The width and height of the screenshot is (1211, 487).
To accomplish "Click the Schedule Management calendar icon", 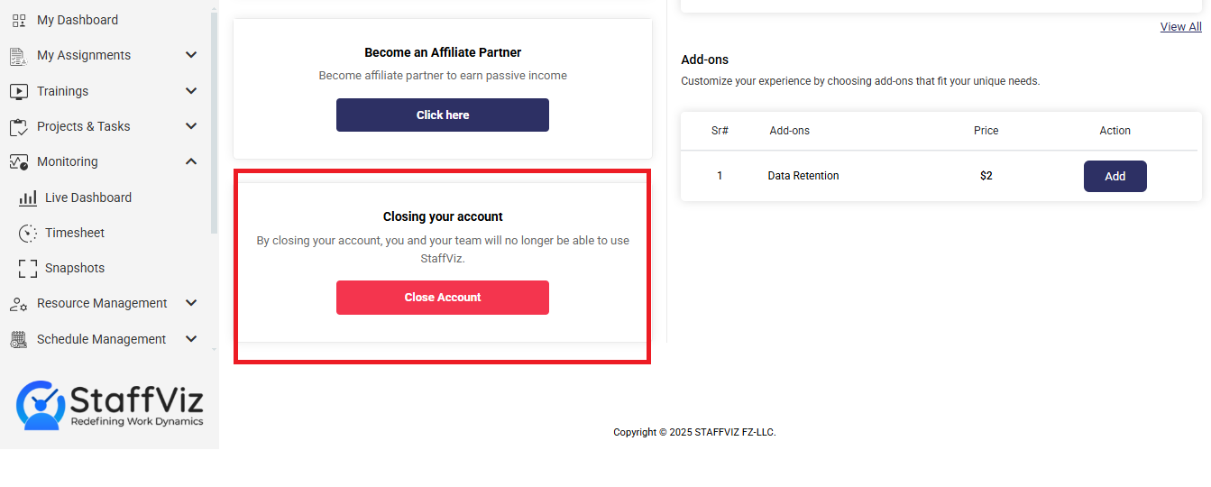I will (x=19, y=339).
